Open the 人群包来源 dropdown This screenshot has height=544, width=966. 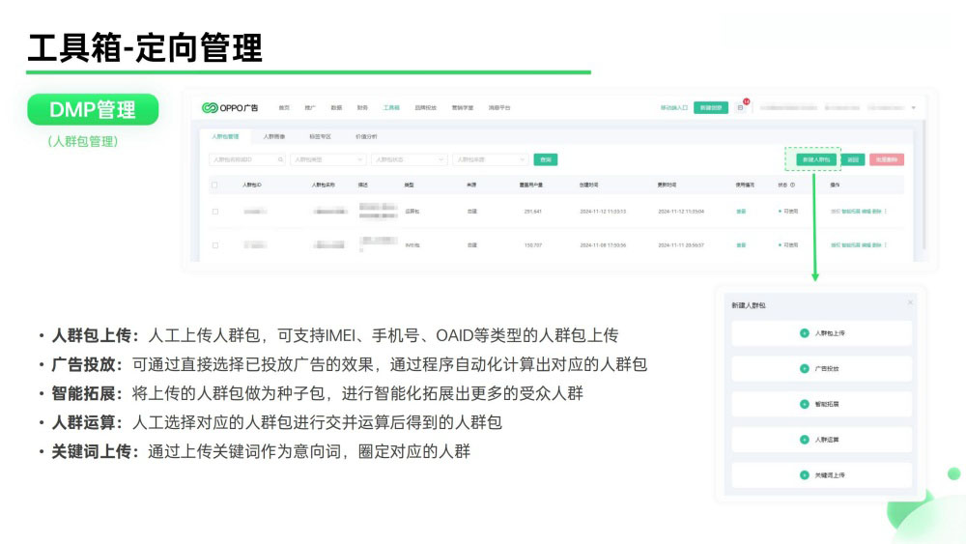click(x=491, y=159)
